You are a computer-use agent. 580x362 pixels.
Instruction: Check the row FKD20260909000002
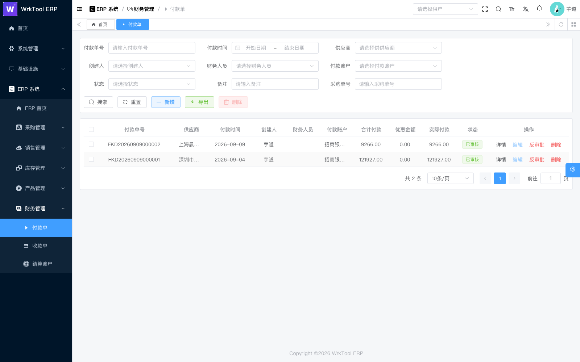tap(91, 144)
